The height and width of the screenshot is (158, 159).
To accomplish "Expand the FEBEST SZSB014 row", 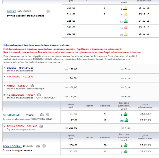I will [4, 86].
